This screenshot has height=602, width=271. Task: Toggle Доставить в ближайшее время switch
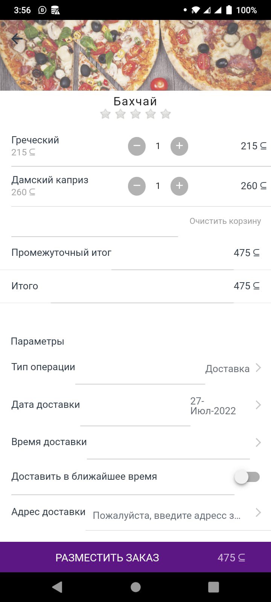(x=247, y=477)
